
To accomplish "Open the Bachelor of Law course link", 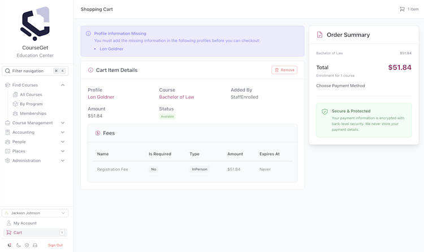I will pos(176,97).
